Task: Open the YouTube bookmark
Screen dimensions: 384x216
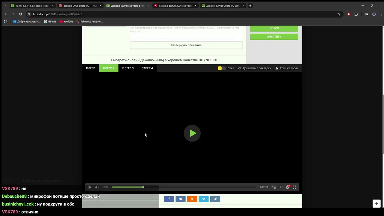Action: [x=66, y=22]
